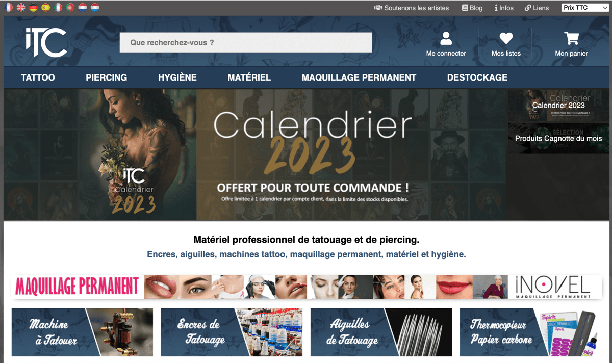Select the UK flag for English
The width and height of the screenshot is (612, 363).
(x=21, y=7)
